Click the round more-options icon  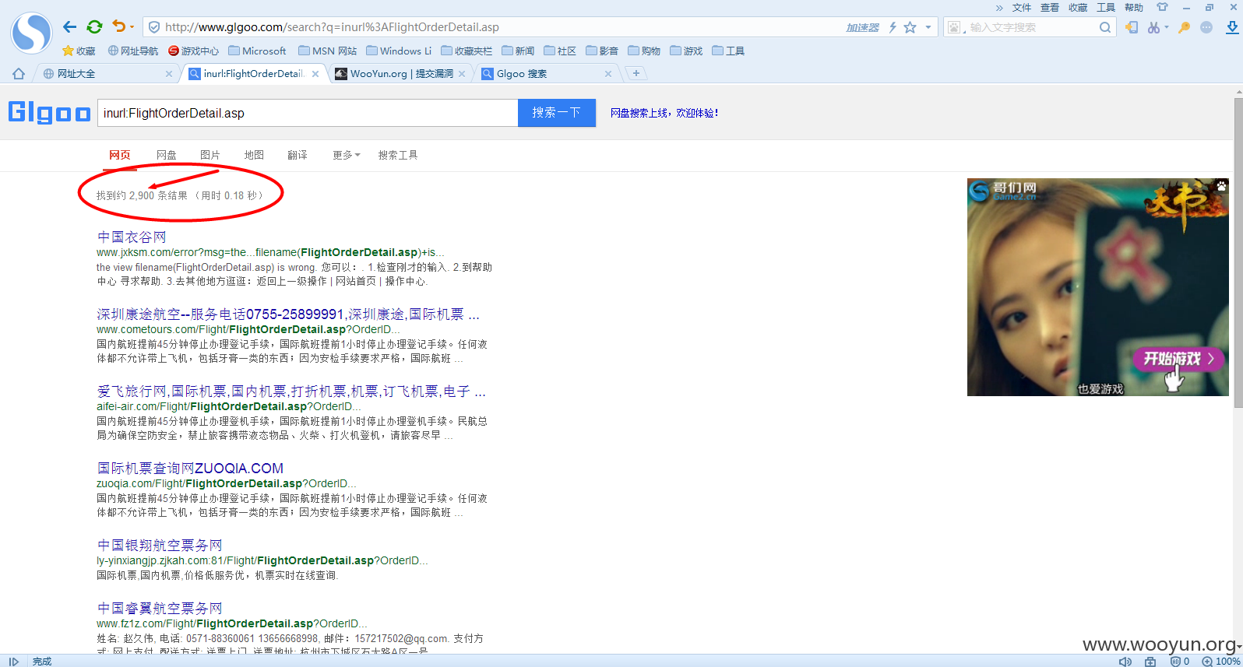pos(1206,27)
